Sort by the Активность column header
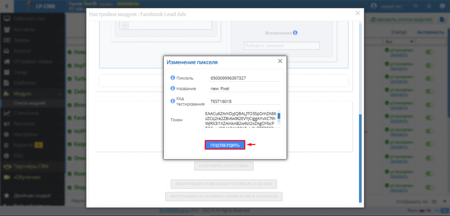 [x=431, y=32]
